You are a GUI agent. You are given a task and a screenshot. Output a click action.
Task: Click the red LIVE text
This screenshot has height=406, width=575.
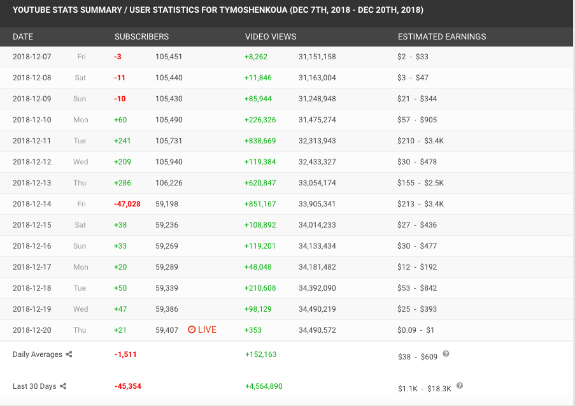(207, 330)
